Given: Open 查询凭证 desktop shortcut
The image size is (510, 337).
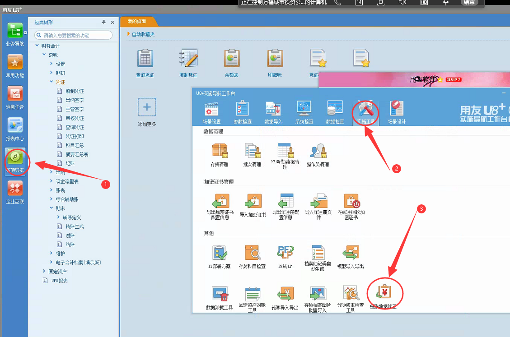Looking at the screenshot, I should (145, 63).
